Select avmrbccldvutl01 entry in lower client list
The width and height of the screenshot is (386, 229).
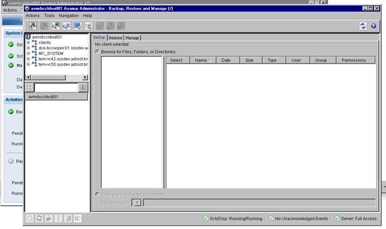[x=56, y=96]
